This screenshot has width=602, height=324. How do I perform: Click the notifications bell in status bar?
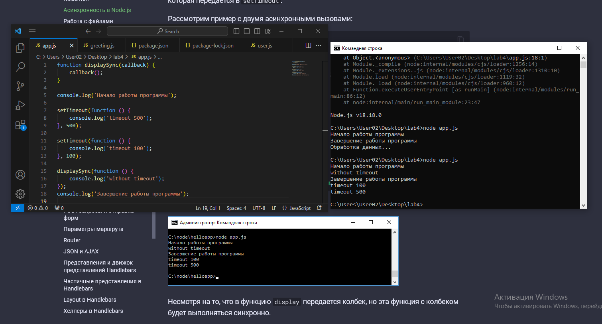click(319, 208)
